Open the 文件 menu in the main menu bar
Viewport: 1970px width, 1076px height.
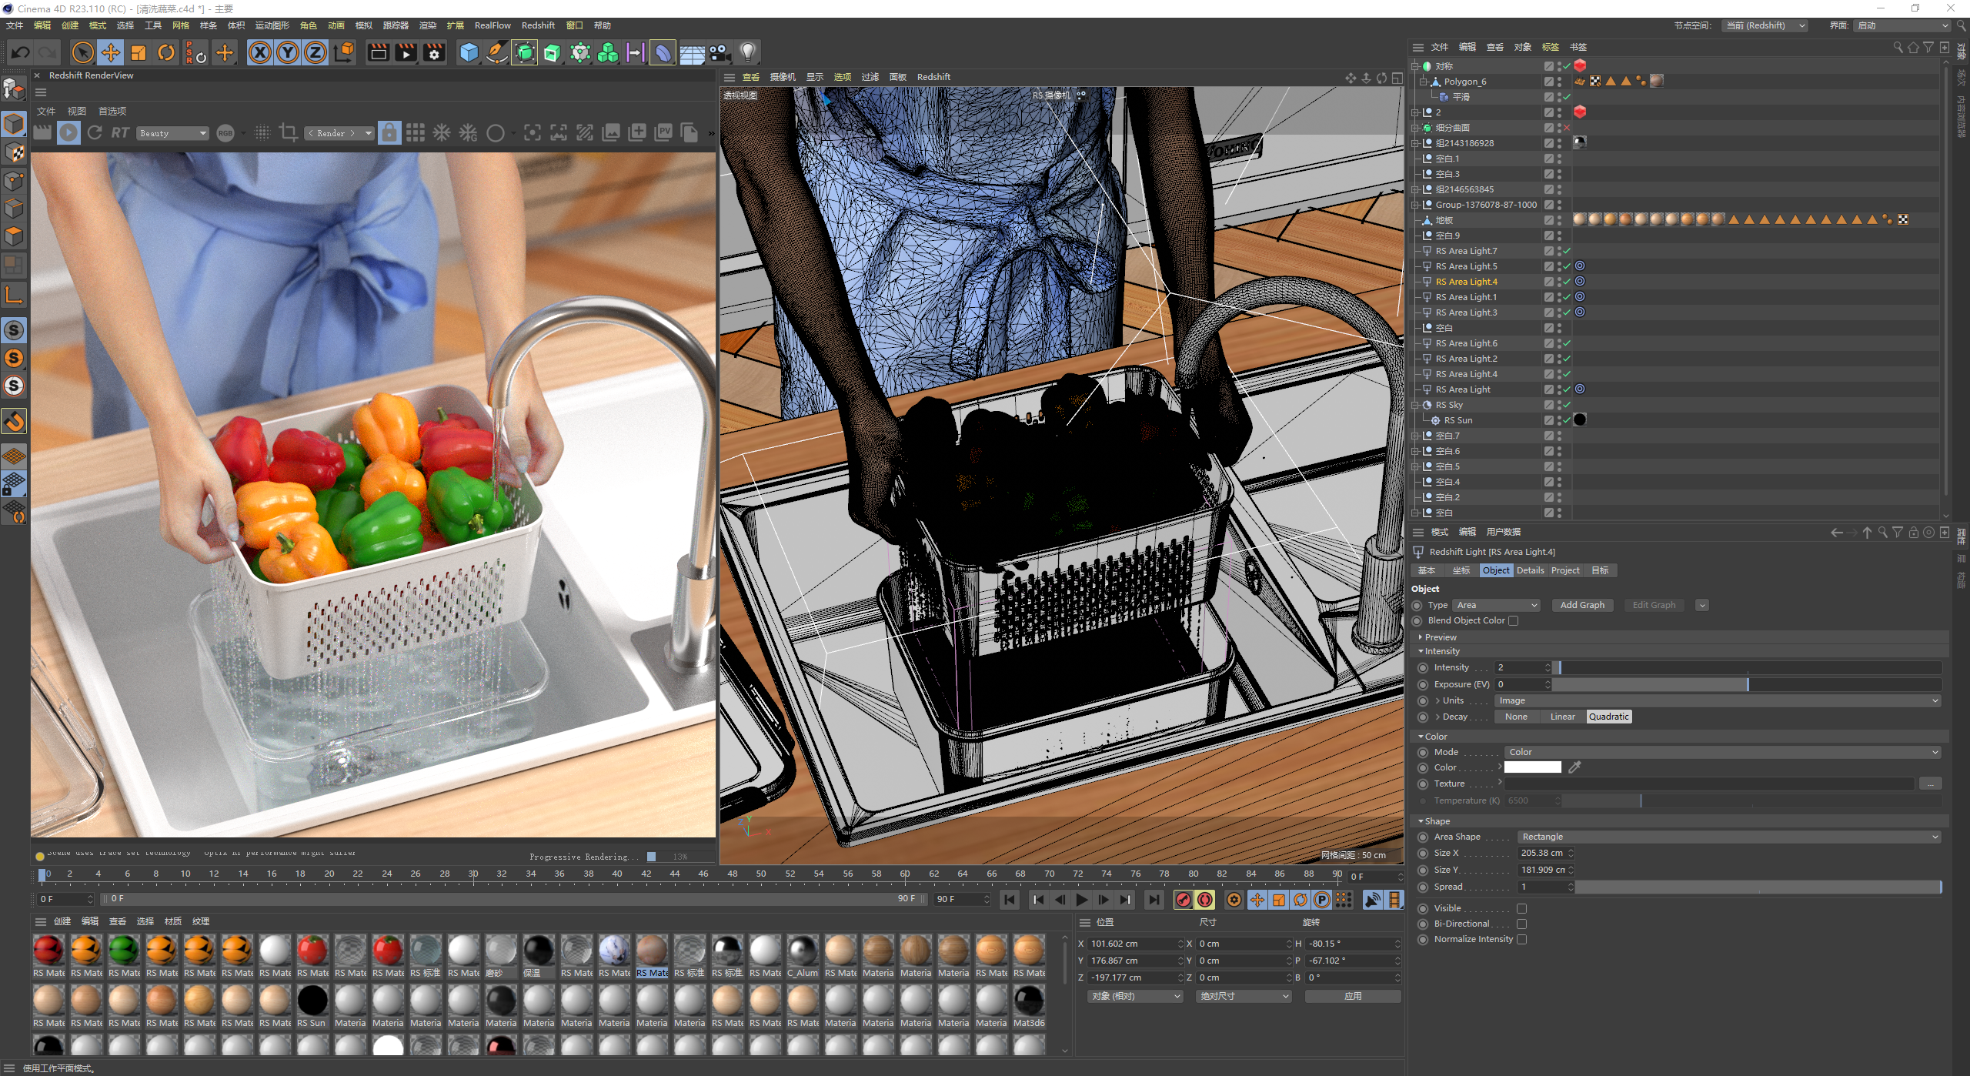[15, 25]
